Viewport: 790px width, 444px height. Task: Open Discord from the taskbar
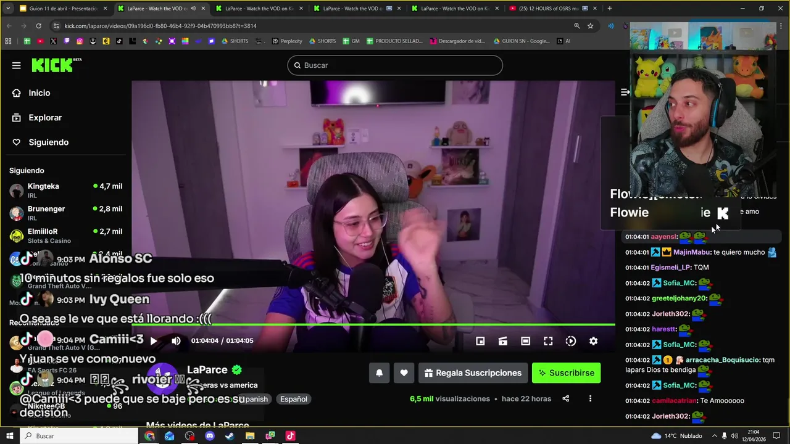tap(210, 436)
